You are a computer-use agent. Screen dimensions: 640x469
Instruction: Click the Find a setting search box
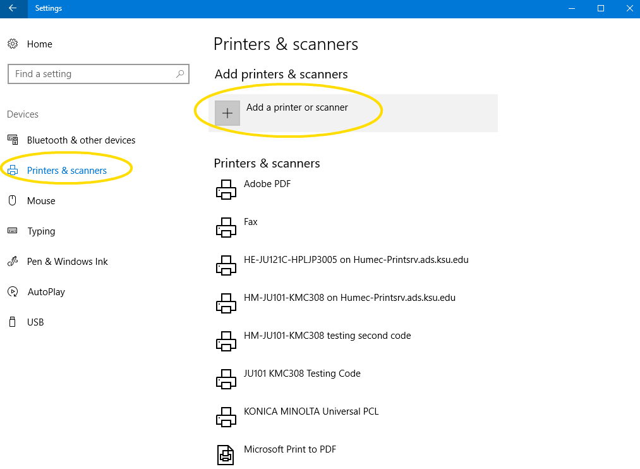click(x=99, y=74)
